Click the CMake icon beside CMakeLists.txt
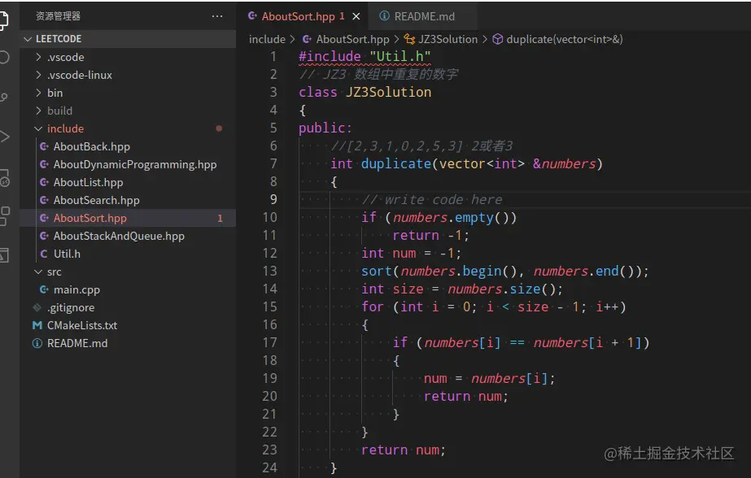This screenshot has height=478, width=751. tap(37, 325)
